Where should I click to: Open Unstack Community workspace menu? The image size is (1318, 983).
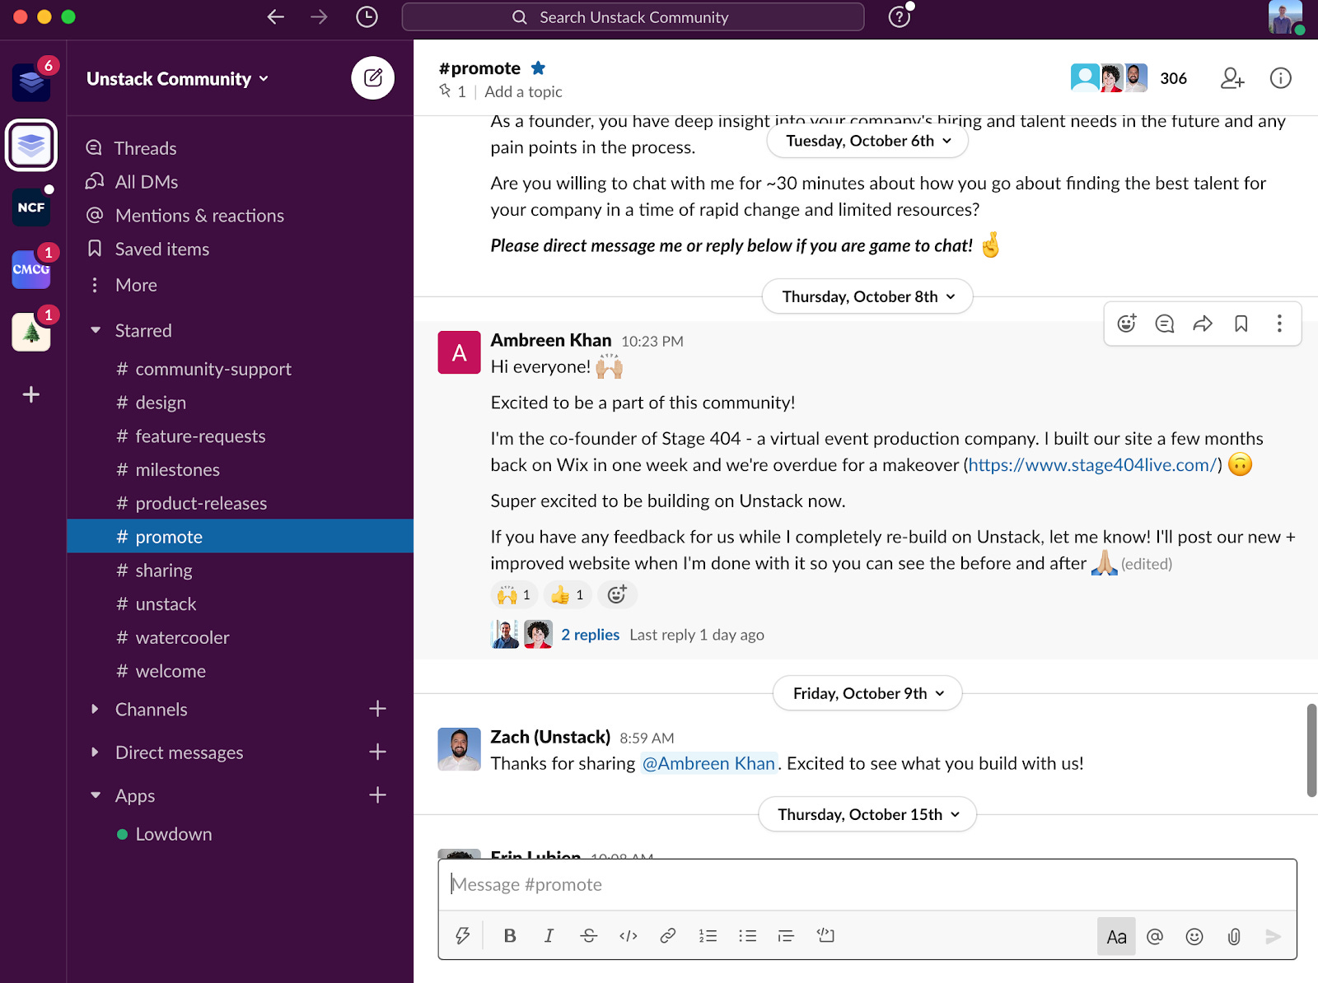pos(178,79)
